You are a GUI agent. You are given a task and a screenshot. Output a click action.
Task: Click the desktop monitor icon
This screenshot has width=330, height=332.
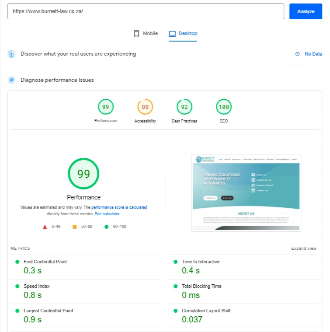172,33
